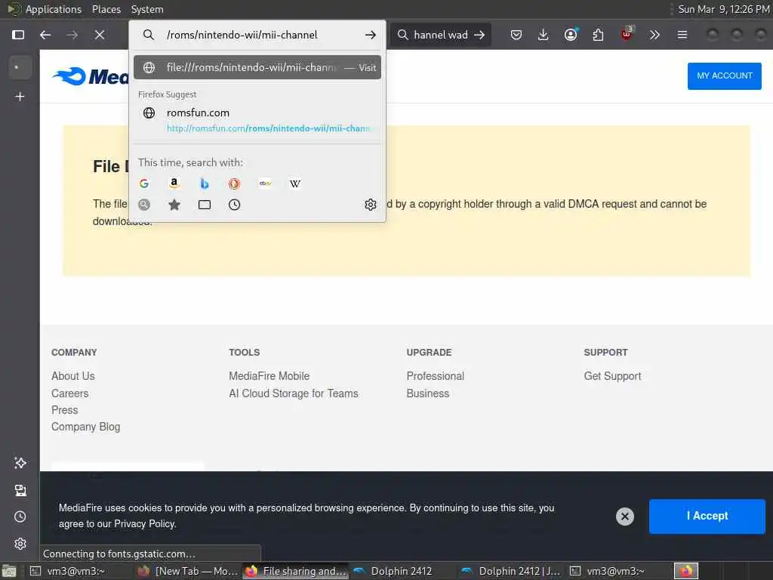This screenshot has height=580, width=773.
Task: Open the Applications menu
Action: coord(54,9)
